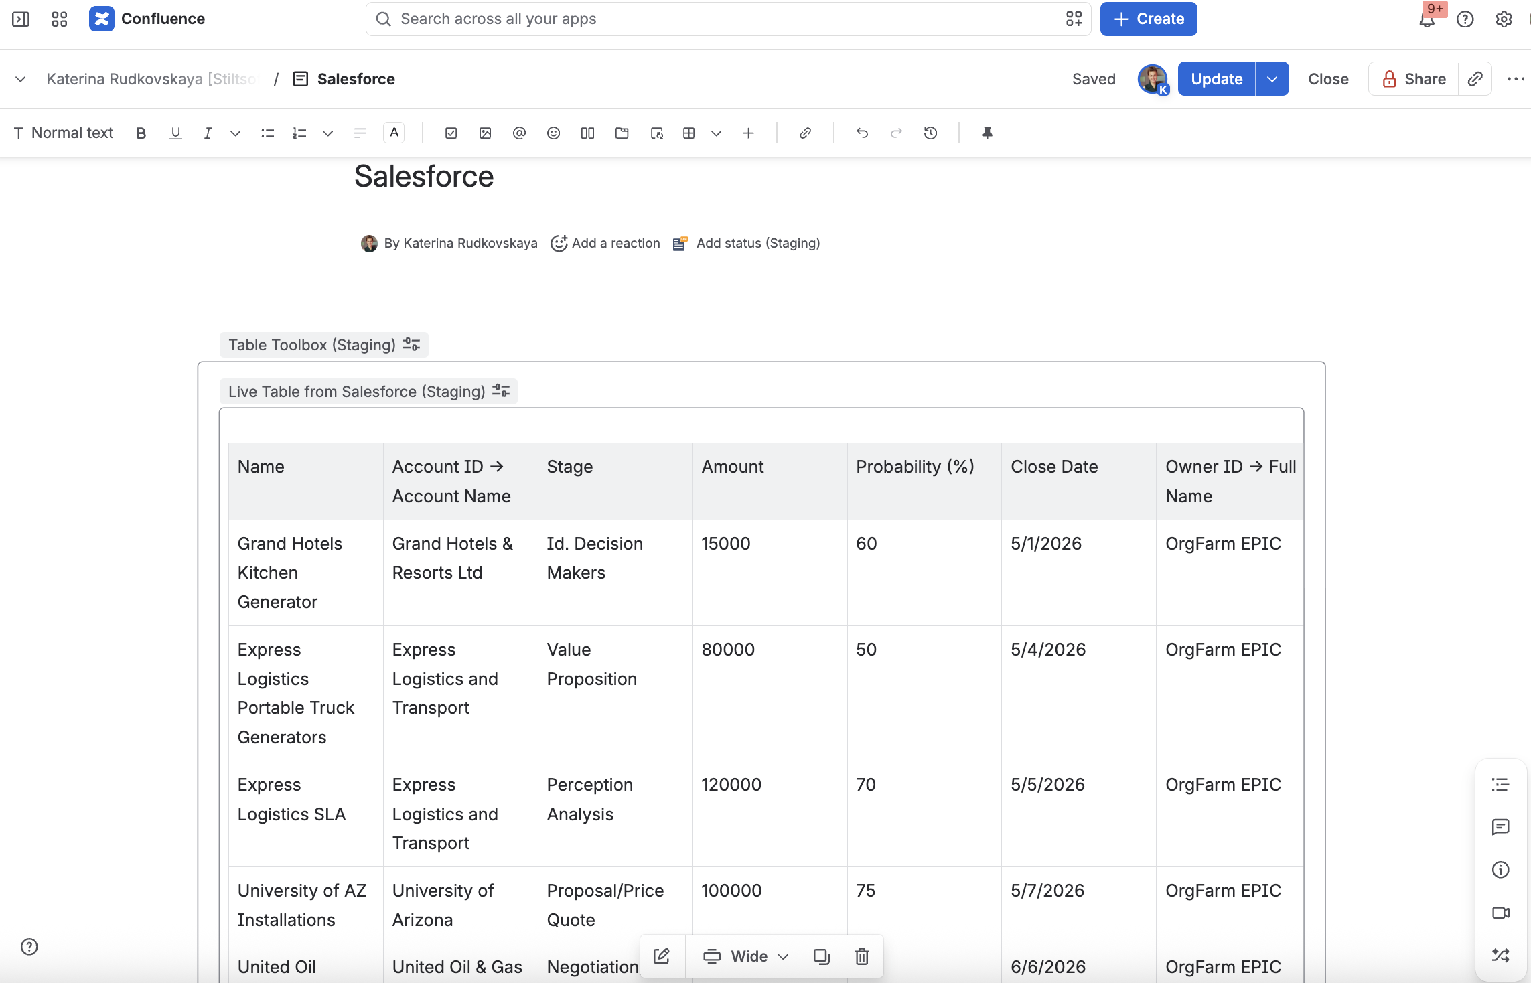Undo the last change
This screenshot has height=983, width=1531.
pos(862,133)
